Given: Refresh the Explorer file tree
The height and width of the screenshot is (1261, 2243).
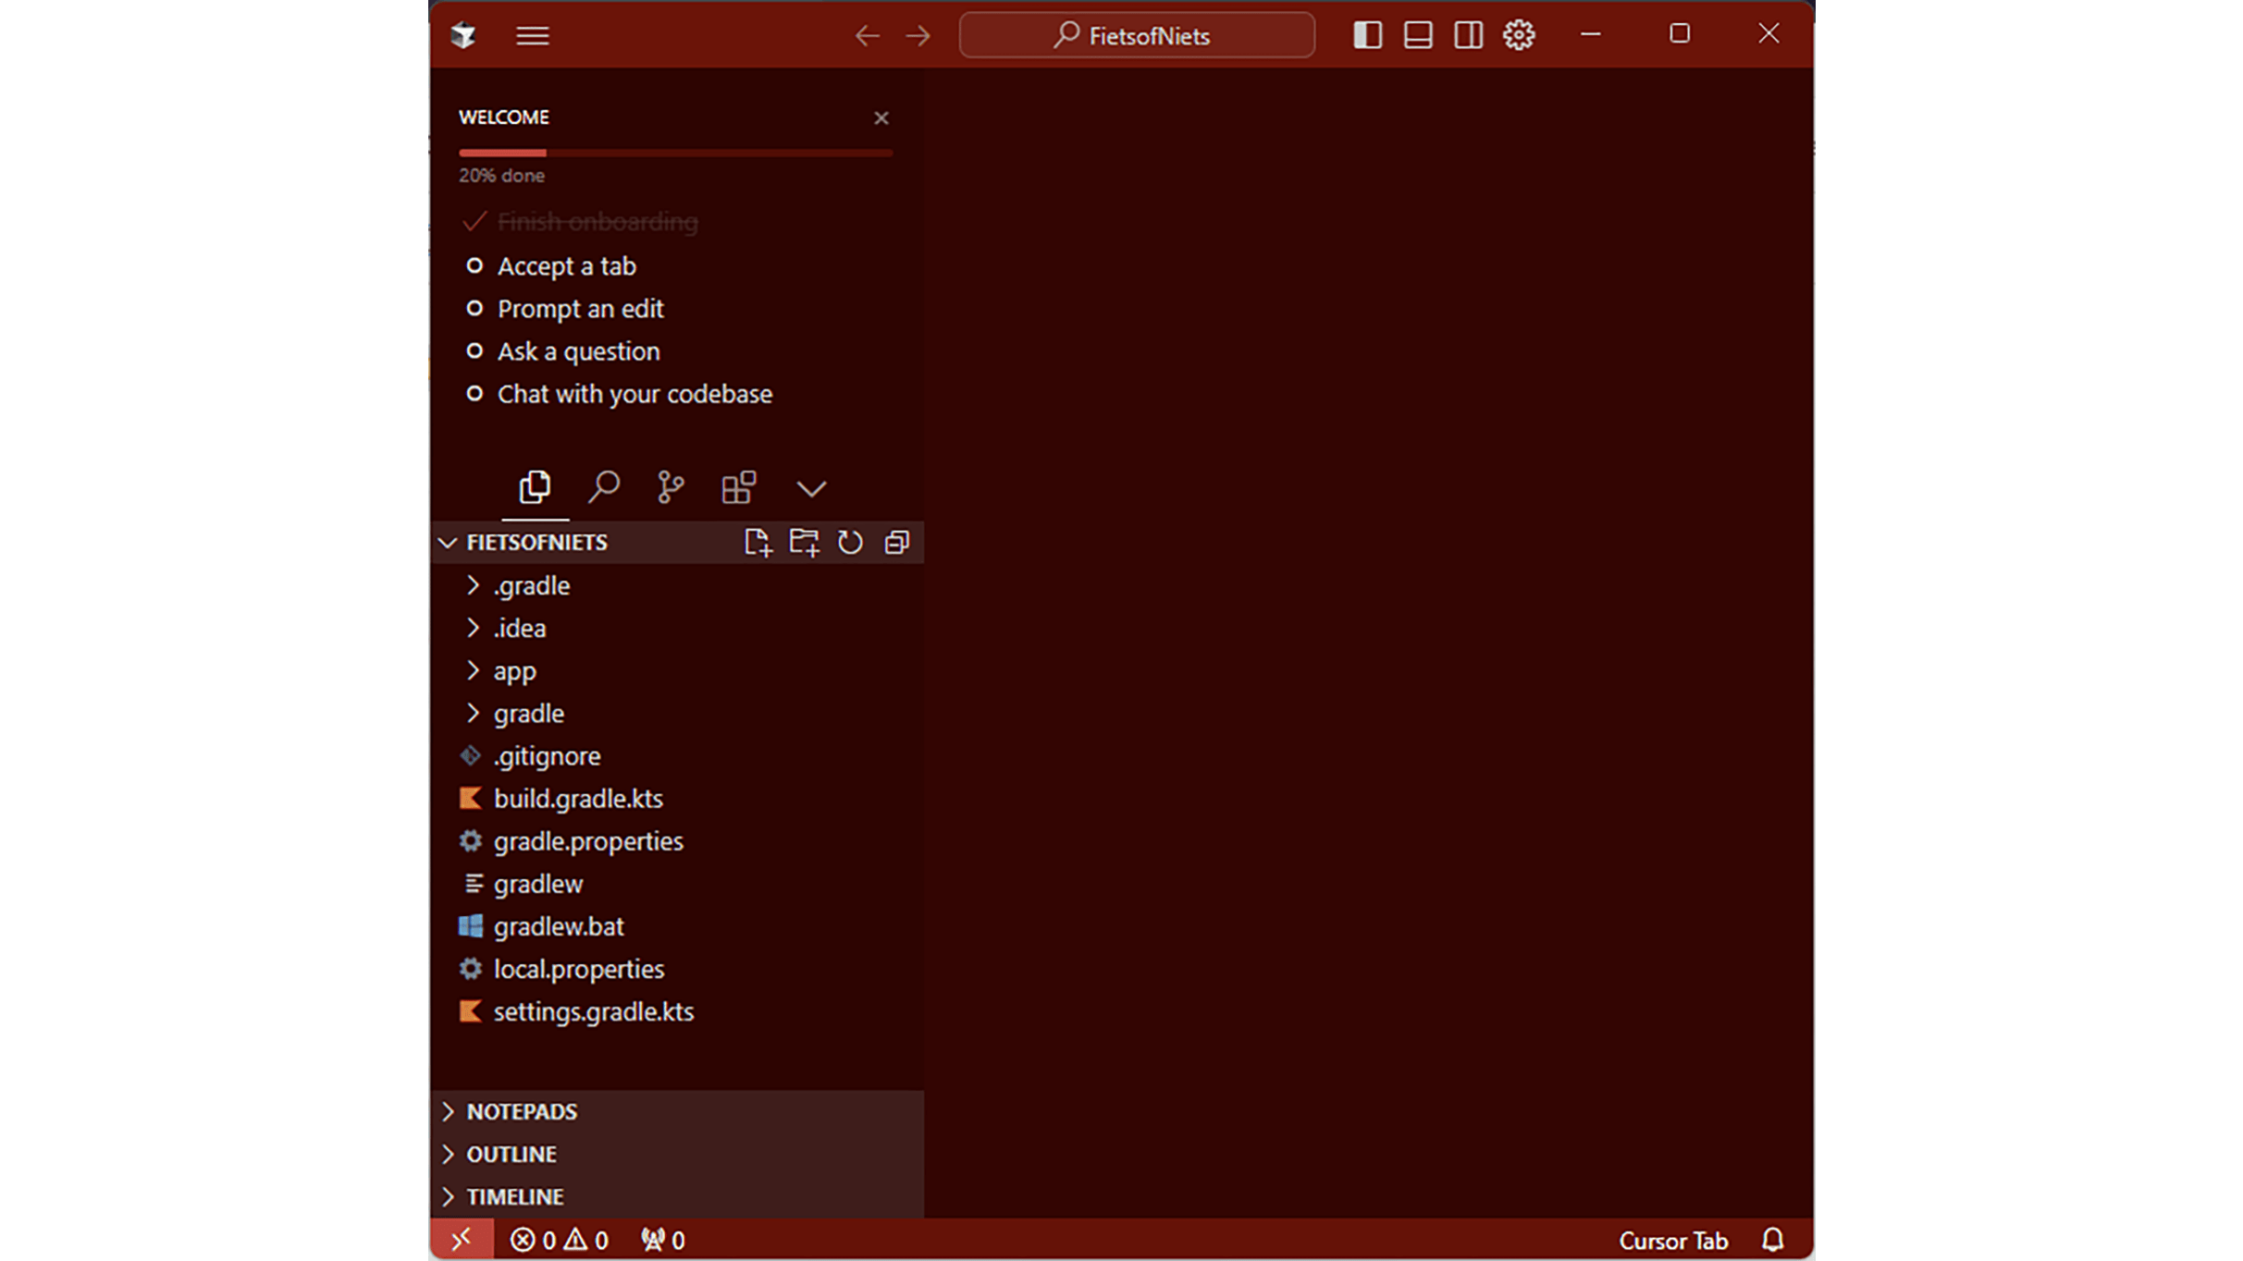Looking at the screenshot, I should 849,542.
